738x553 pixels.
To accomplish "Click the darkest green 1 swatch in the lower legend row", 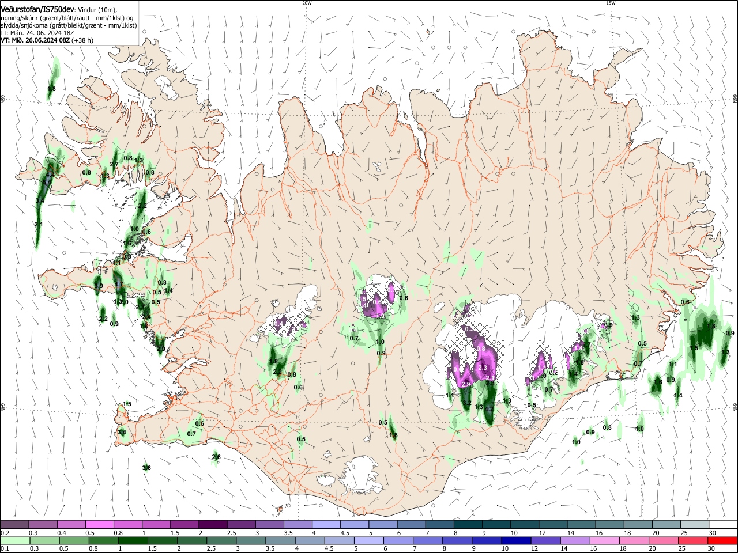I will (133, 540).
